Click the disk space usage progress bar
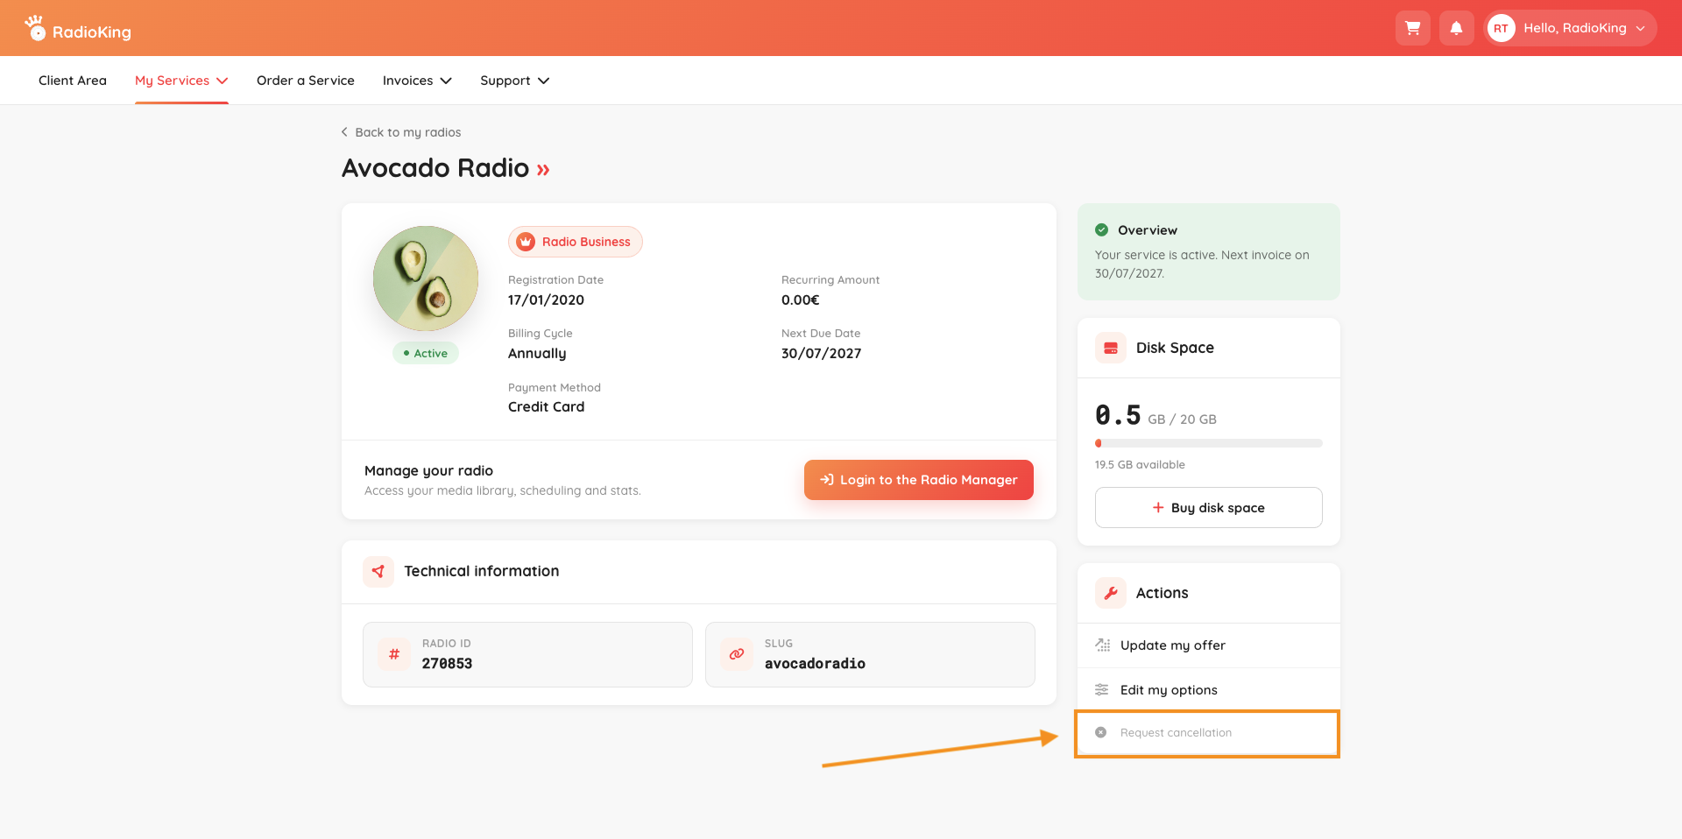Screen dimensions: 1682x839 click(x=1209, y=443)
